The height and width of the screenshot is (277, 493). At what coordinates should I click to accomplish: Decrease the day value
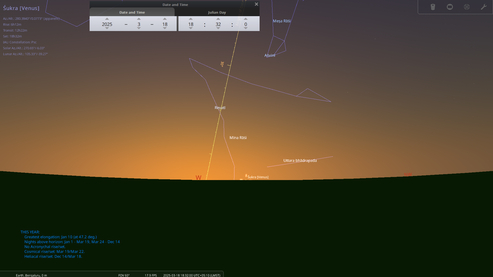(x=165, y=29)
